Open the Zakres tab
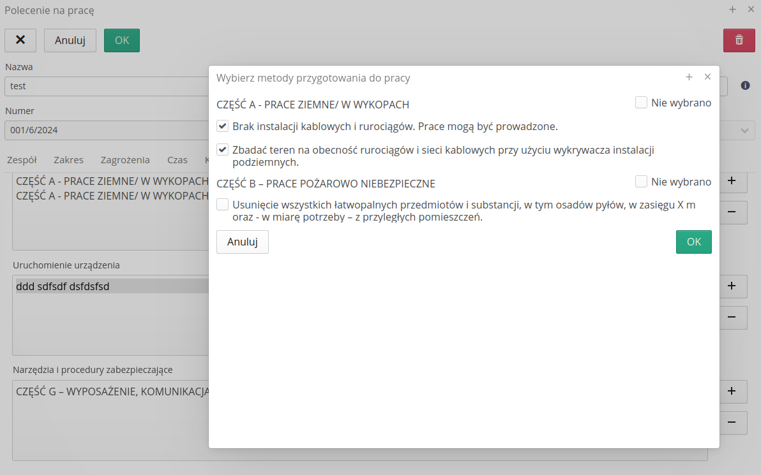Image resolution: width=761 pixels, height=475 pixels. coord(68,160)
